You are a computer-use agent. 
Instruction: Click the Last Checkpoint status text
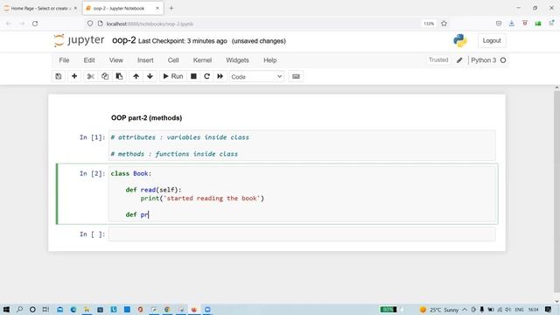point(183,41)
